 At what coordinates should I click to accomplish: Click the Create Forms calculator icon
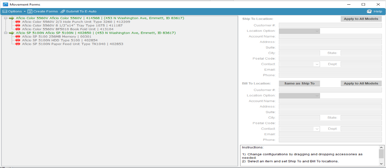coord(30,11)
